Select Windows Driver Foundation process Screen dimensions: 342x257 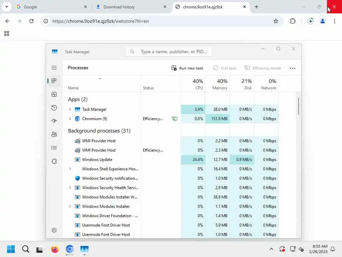171,216
